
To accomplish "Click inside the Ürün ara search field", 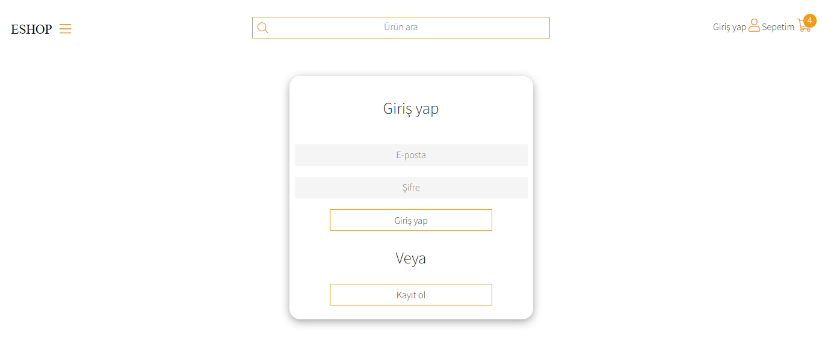I will click(x=401, y=27).
